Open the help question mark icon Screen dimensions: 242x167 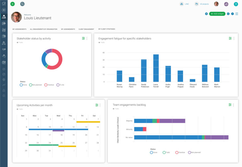pos(236,4)
